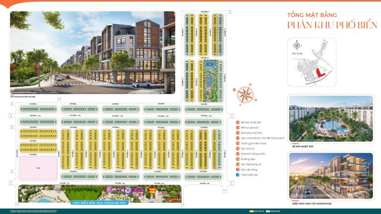381x214 pixels.
Task: Click blue legend marker for Trạm biến áp
Action: click(x=237, y=175)
